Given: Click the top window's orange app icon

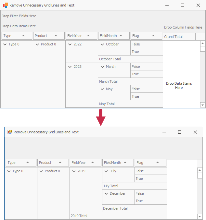Looking at the screenshot, I should click(6, 5).
